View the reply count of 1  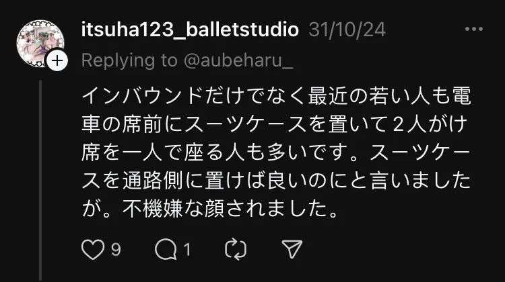(x=187, y=249)
